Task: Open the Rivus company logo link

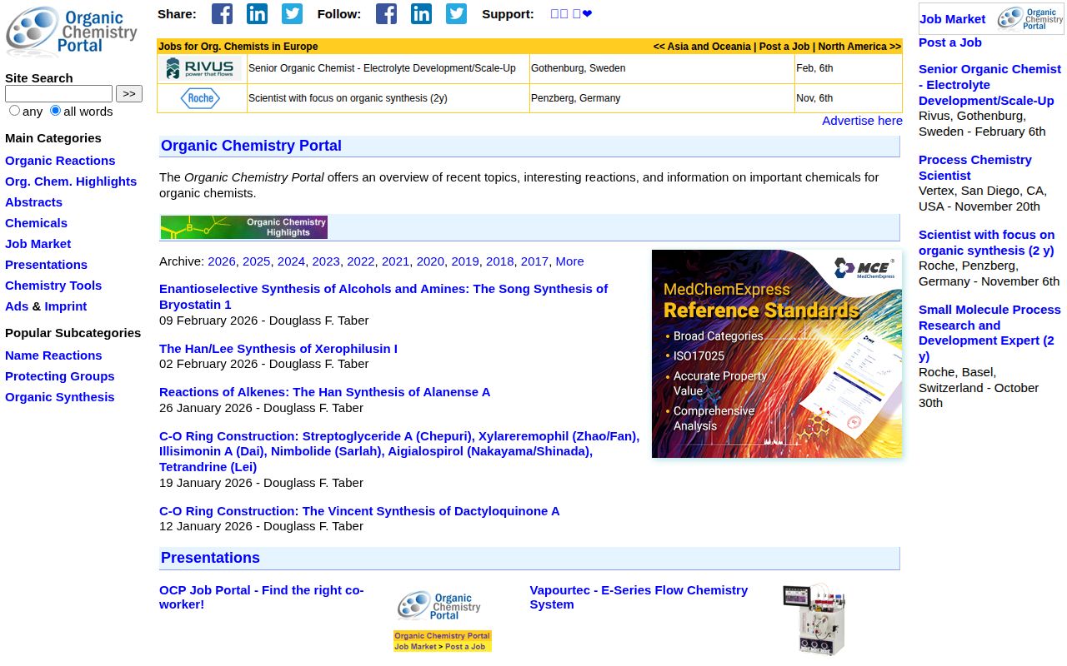Action: (201, 68)
